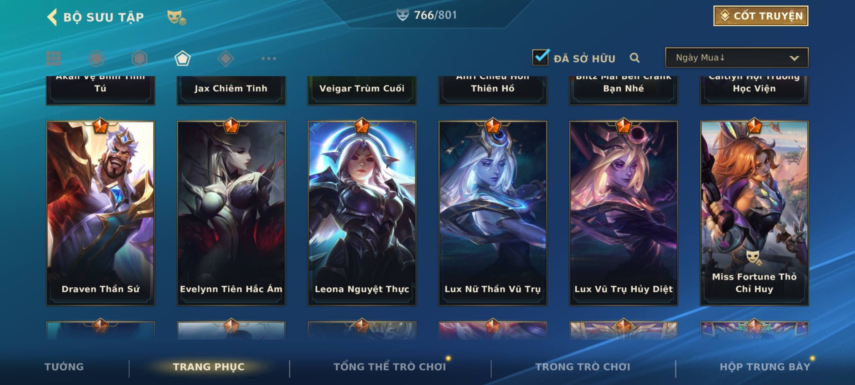Select the diamond rarity filter icon
The height and width of the screenshot is (385, 855).
[226, 58]
